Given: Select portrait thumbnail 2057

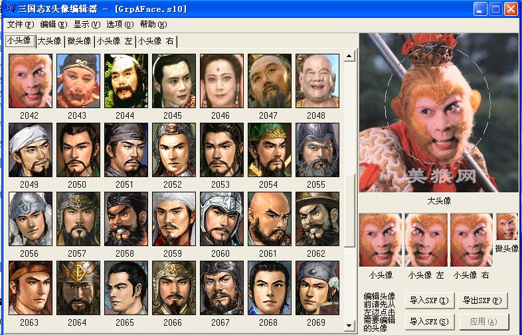Looking at the screenshot, I should click(x=78, y=219).
